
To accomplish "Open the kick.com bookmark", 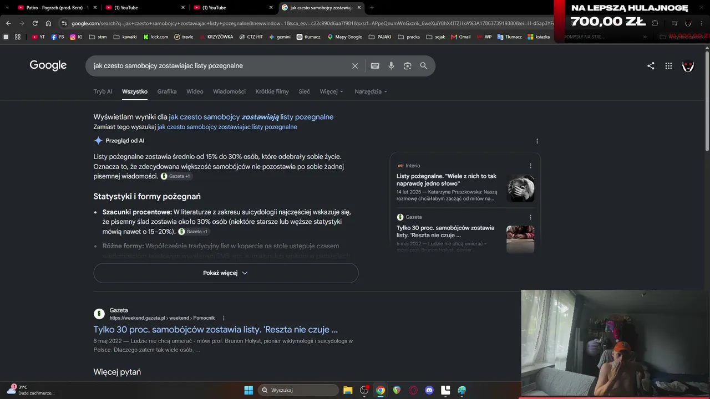I will point(155,37).
